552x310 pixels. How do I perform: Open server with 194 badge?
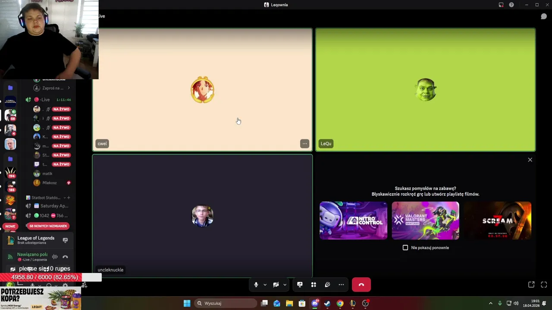click(x=10, y=173)
